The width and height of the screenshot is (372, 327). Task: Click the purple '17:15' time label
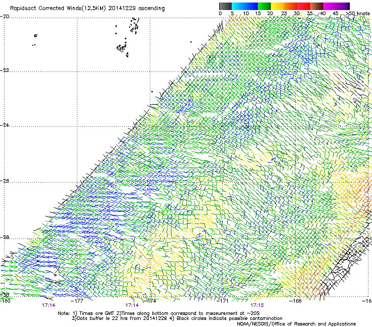click(257, 305)
